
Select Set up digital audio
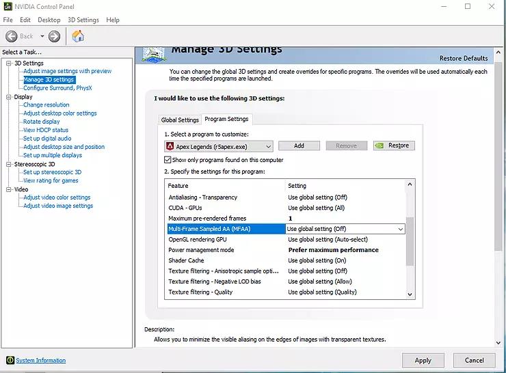tap(47, 138)
